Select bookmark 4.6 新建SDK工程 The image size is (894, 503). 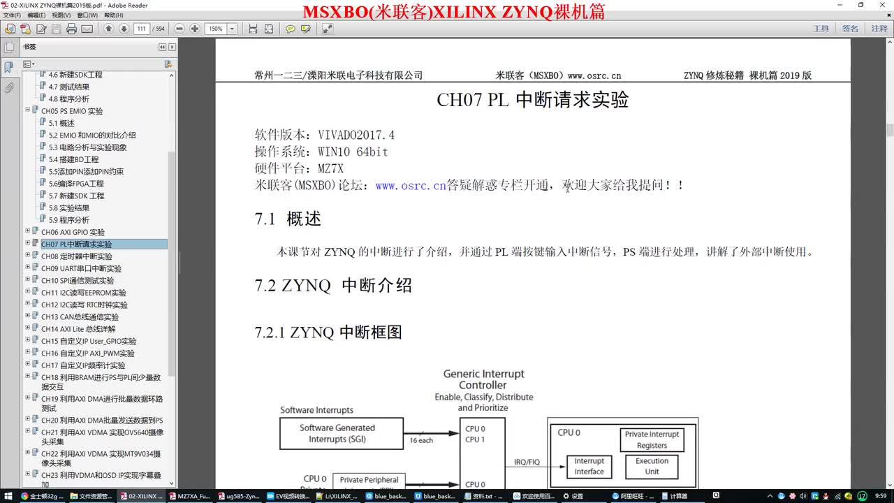point(75,75)
